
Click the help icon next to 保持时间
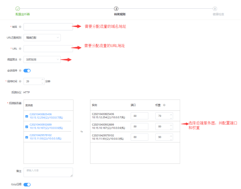[x=20, y=81]
